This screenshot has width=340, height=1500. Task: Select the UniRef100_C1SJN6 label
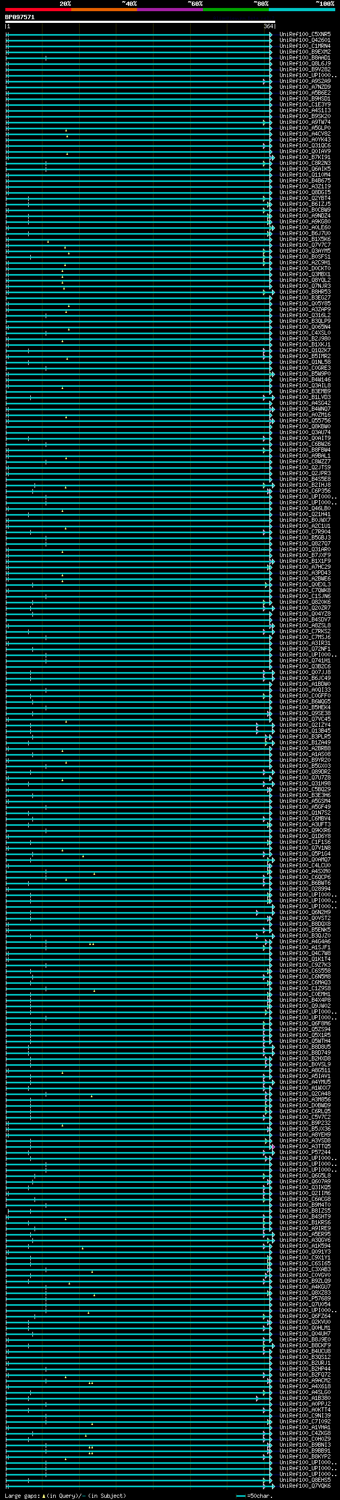coord(305,596)
